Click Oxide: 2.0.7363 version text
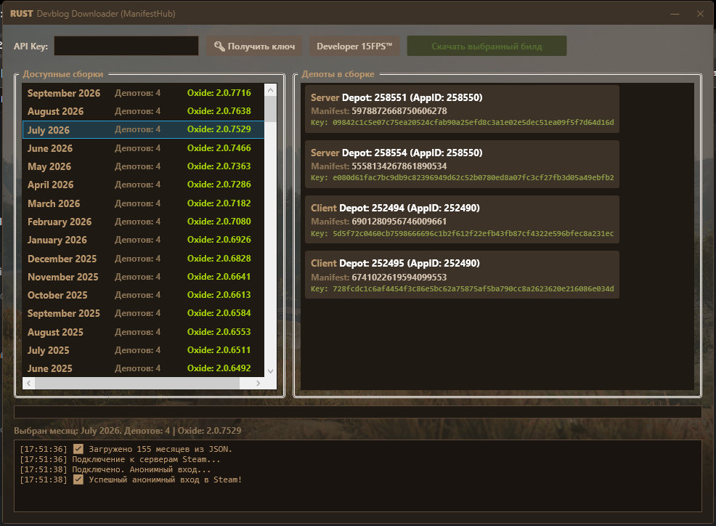The width and height of the screenshot is (716, 526). [219, 166]
